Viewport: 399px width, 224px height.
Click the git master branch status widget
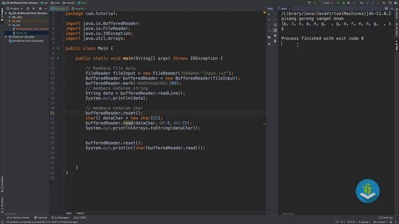[x=380, y=222]
